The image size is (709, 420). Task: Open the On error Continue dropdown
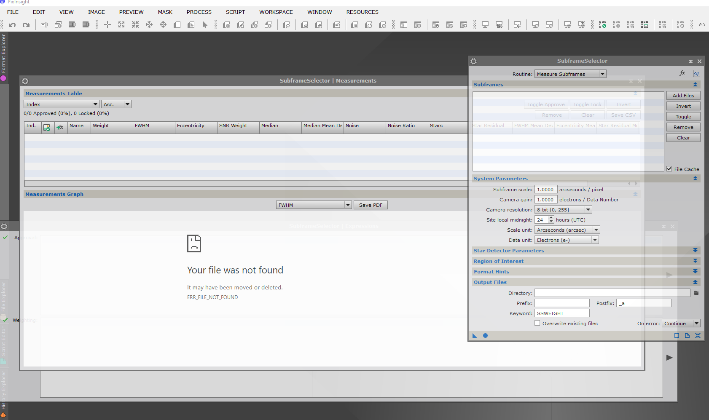coord(681,323)
